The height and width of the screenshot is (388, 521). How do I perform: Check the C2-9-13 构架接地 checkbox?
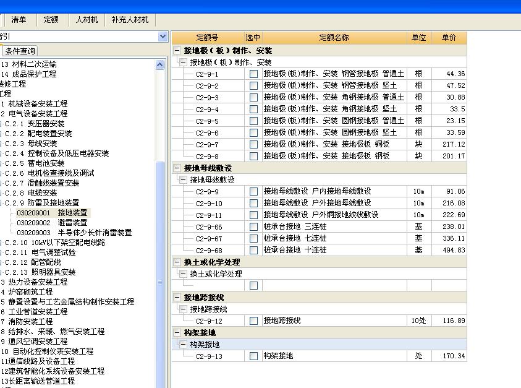click(x=253, y=356)
